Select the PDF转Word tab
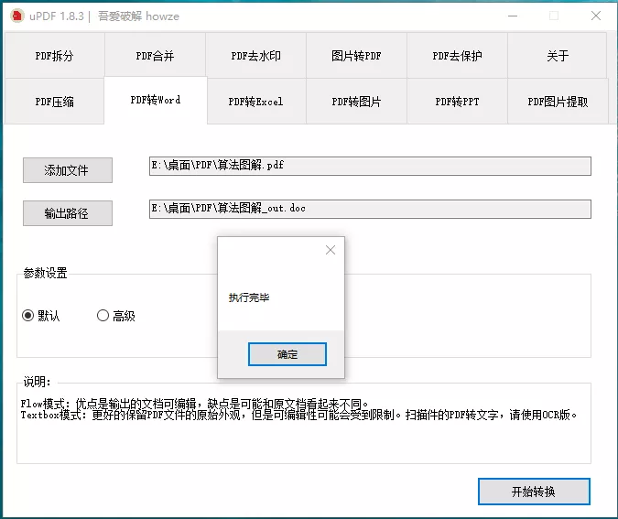This screenshot has width=618, height=519. (156, 100)
